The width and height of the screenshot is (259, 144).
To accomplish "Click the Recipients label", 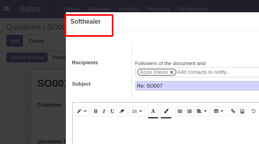I will tap(85, 63).
